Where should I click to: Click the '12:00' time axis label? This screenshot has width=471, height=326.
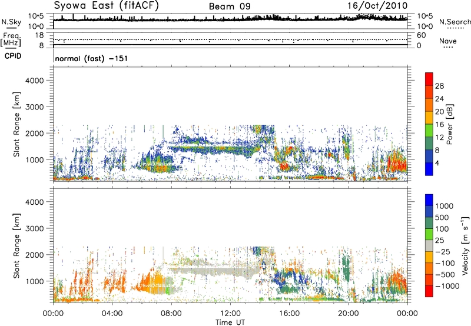(x=230, y=314)
